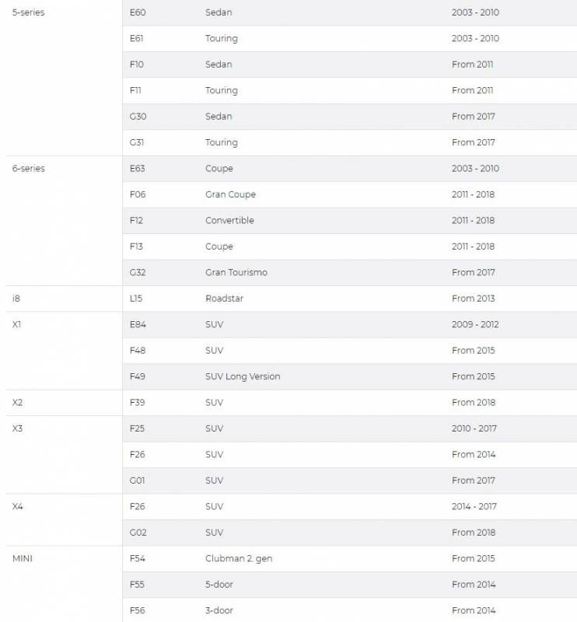Select the G01 chassis code
The width and height of the screenshot is (577, 622).
(x=138, y=480)
